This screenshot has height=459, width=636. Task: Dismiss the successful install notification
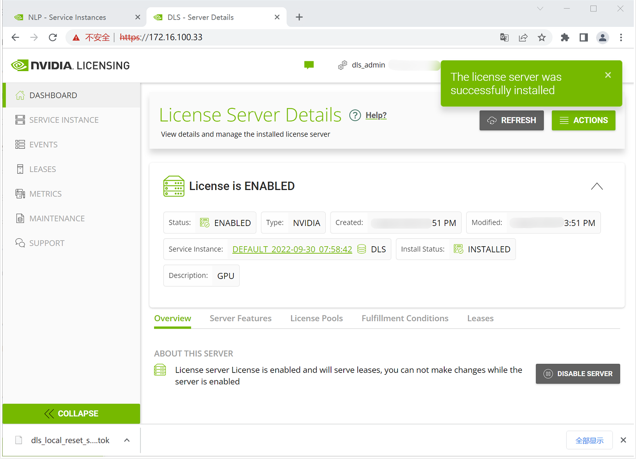point(608,75)
